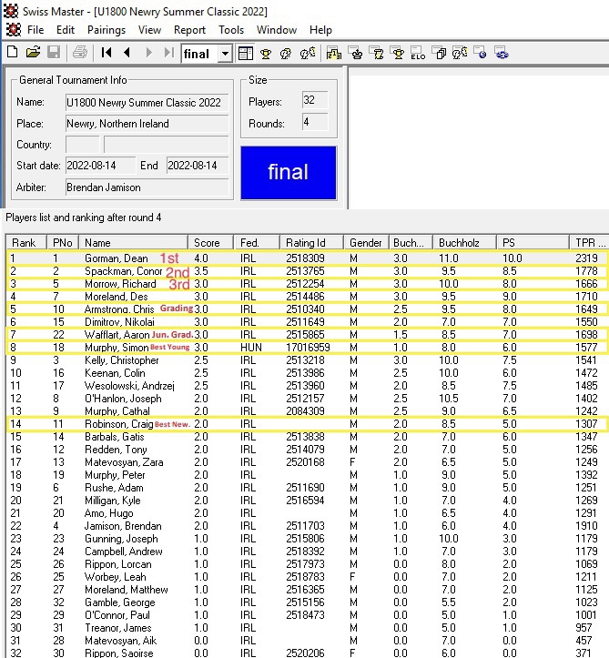Screen dimensions: 609x658
Task: Click the podium ranking icon
Action: point(334,54)
